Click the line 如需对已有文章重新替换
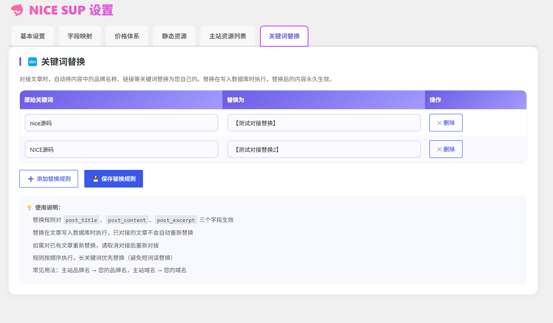 (96, 245)
